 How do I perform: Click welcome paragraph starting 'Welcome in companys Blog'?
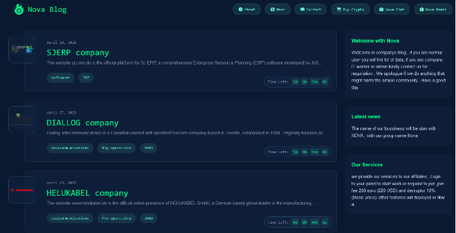pos(398,70)
